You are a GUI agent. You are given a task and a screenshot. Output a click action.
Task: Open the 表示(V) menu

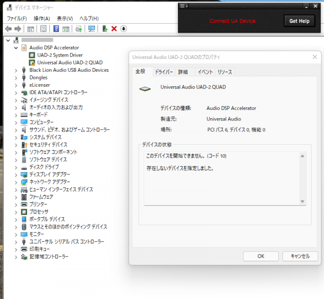[x=65, y=19]
